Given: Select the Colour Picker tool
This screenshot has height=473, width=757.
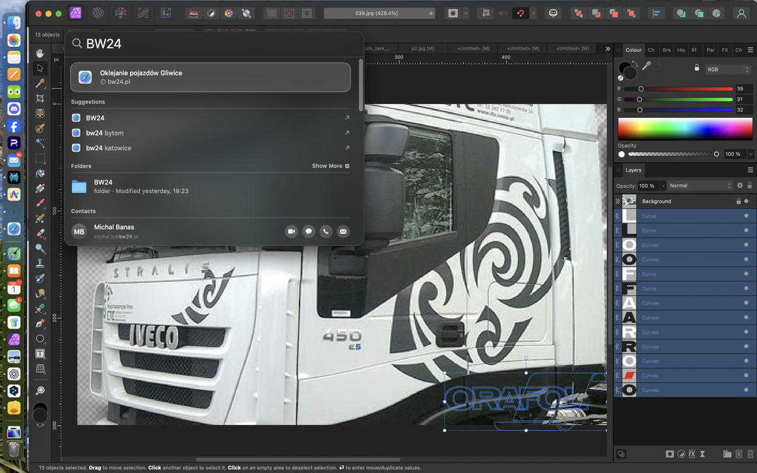Looking at the screenshot, I should [x=40, y=84].
